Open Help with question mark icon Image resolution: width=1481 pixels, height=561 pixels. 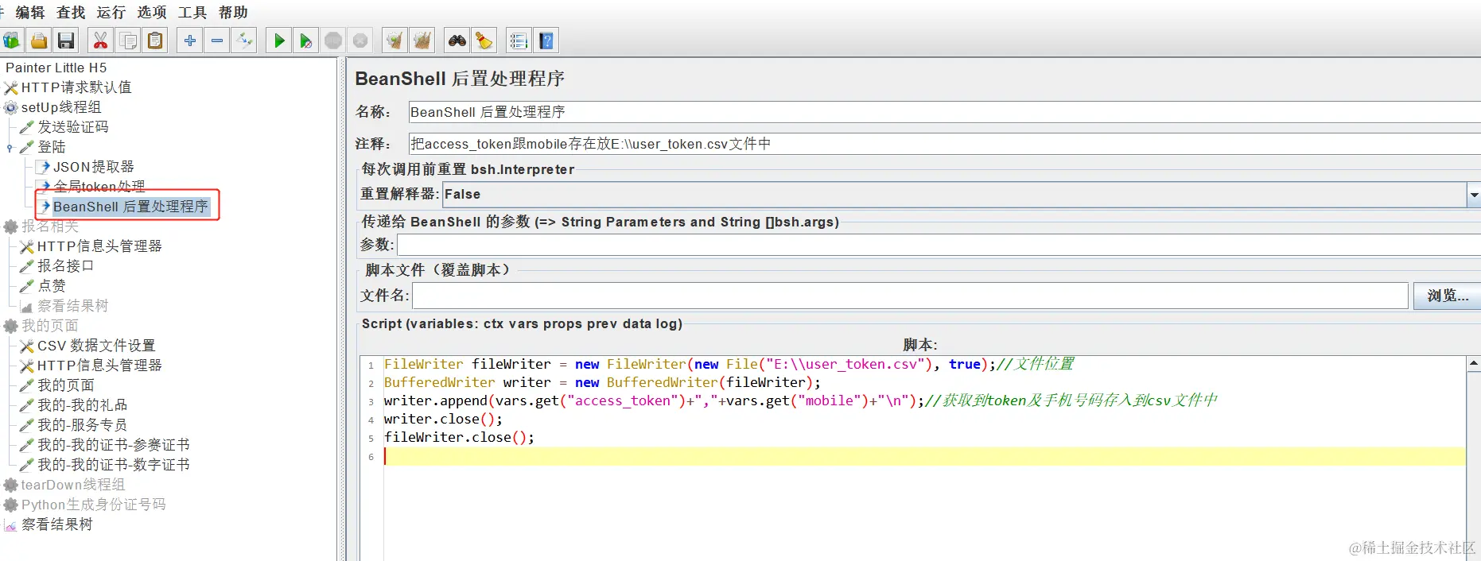click(x=546, y=41)
